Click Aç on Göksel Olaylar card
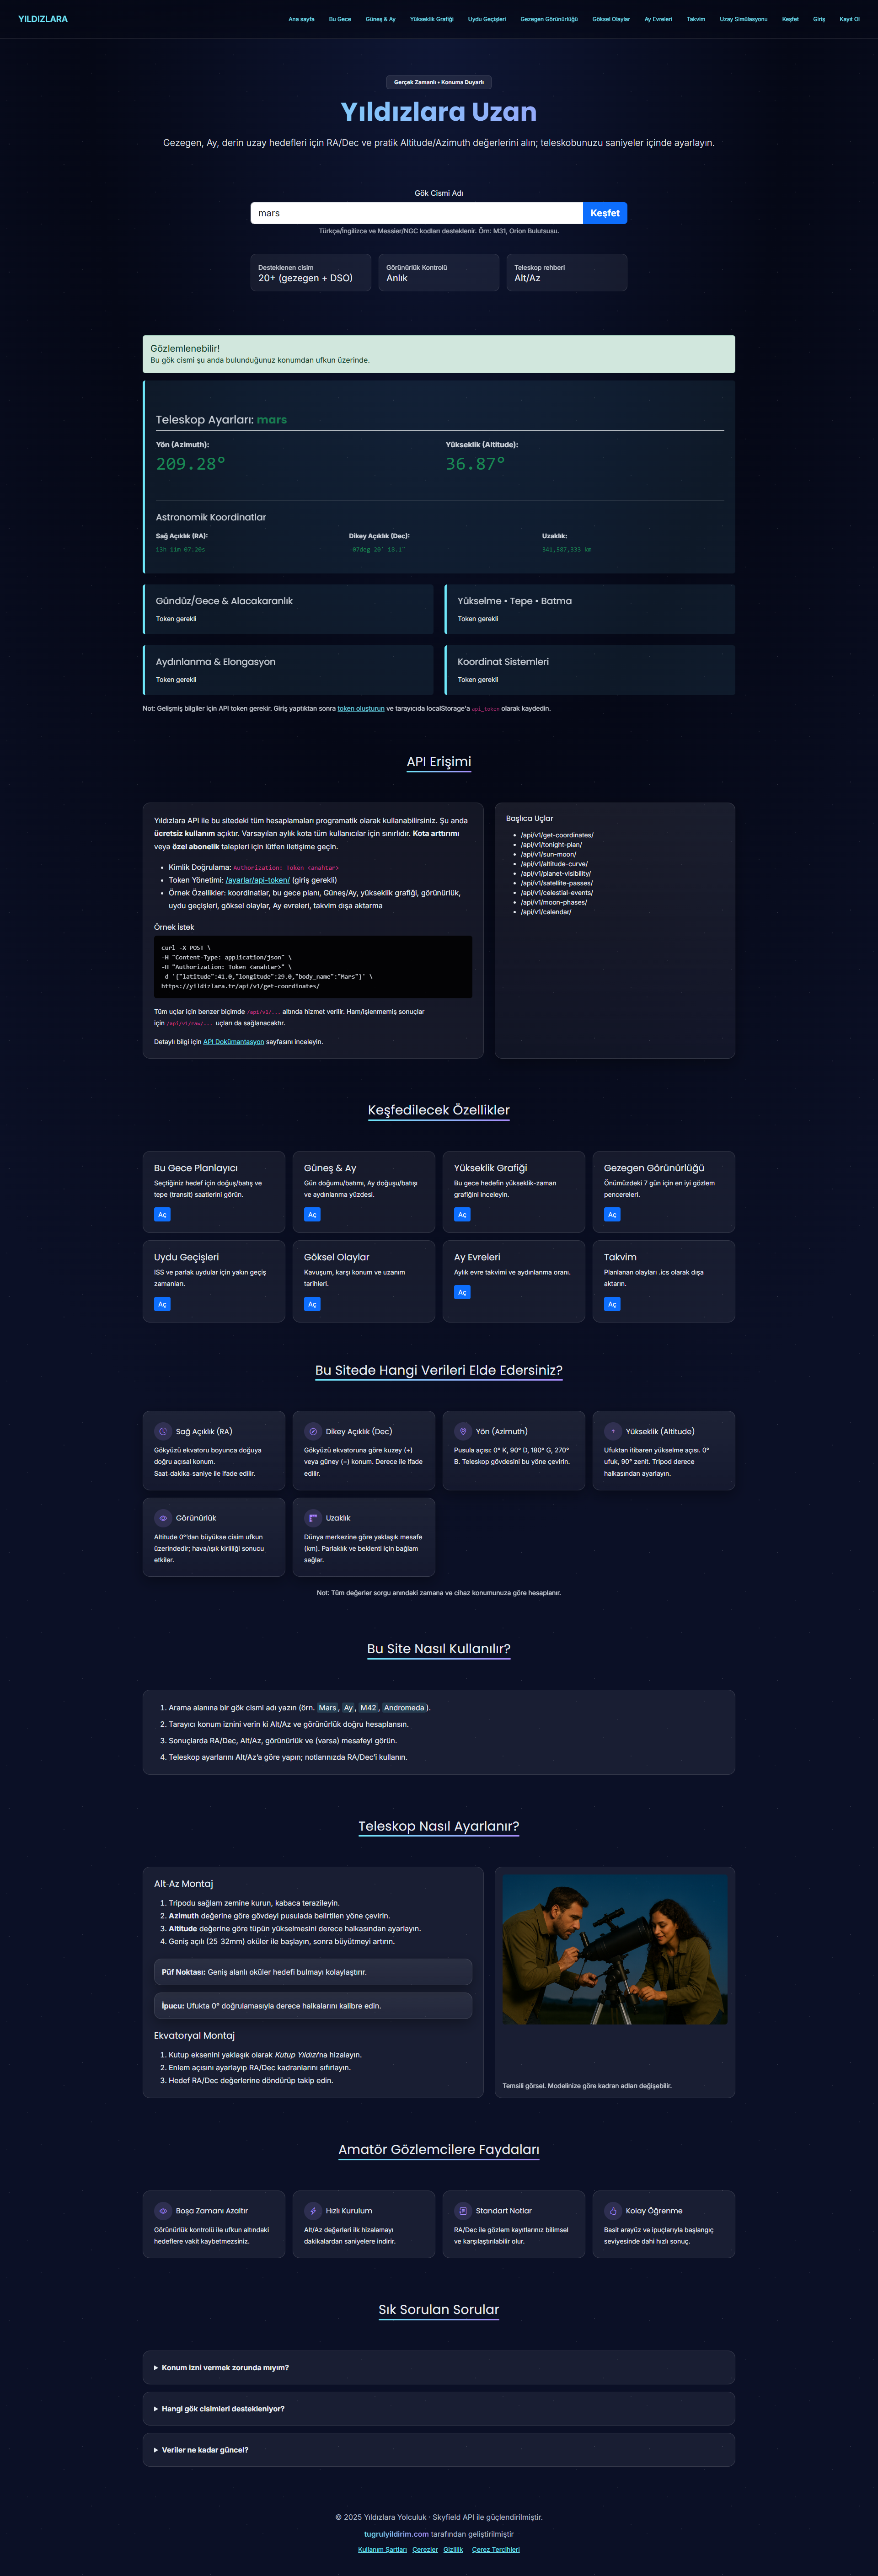This screenshot has height=2576, width=878. (312, 1304)
